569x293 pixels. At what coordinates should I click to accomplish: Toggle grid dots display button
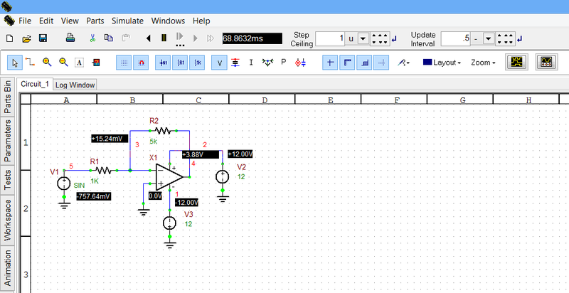(x=124, y=63)
